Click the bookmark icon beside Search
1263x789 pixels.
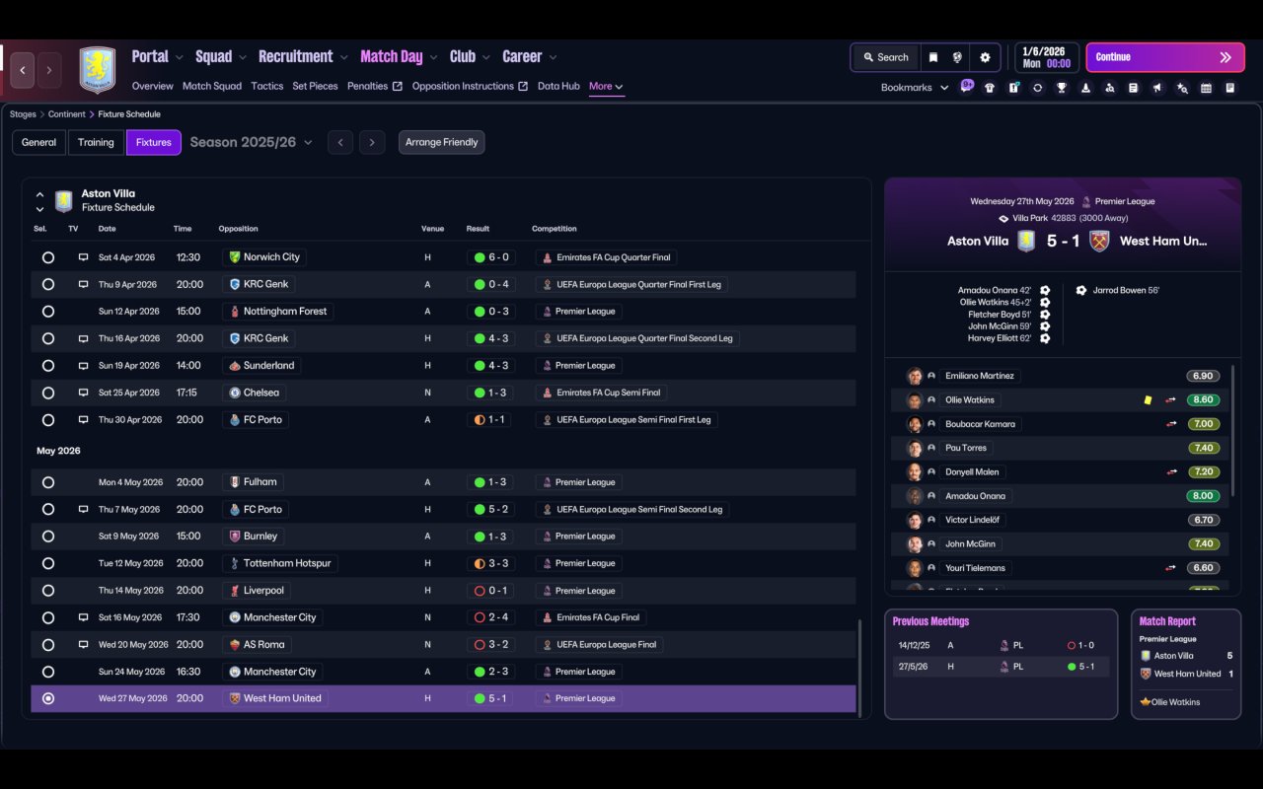(932, 57)
